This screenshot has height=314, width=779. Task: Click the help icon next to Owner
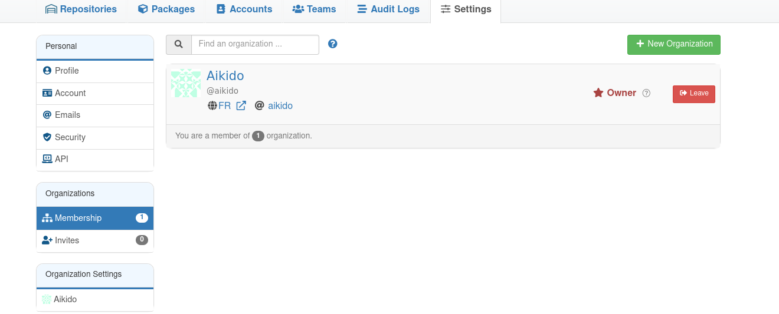(x=646, y=93)
